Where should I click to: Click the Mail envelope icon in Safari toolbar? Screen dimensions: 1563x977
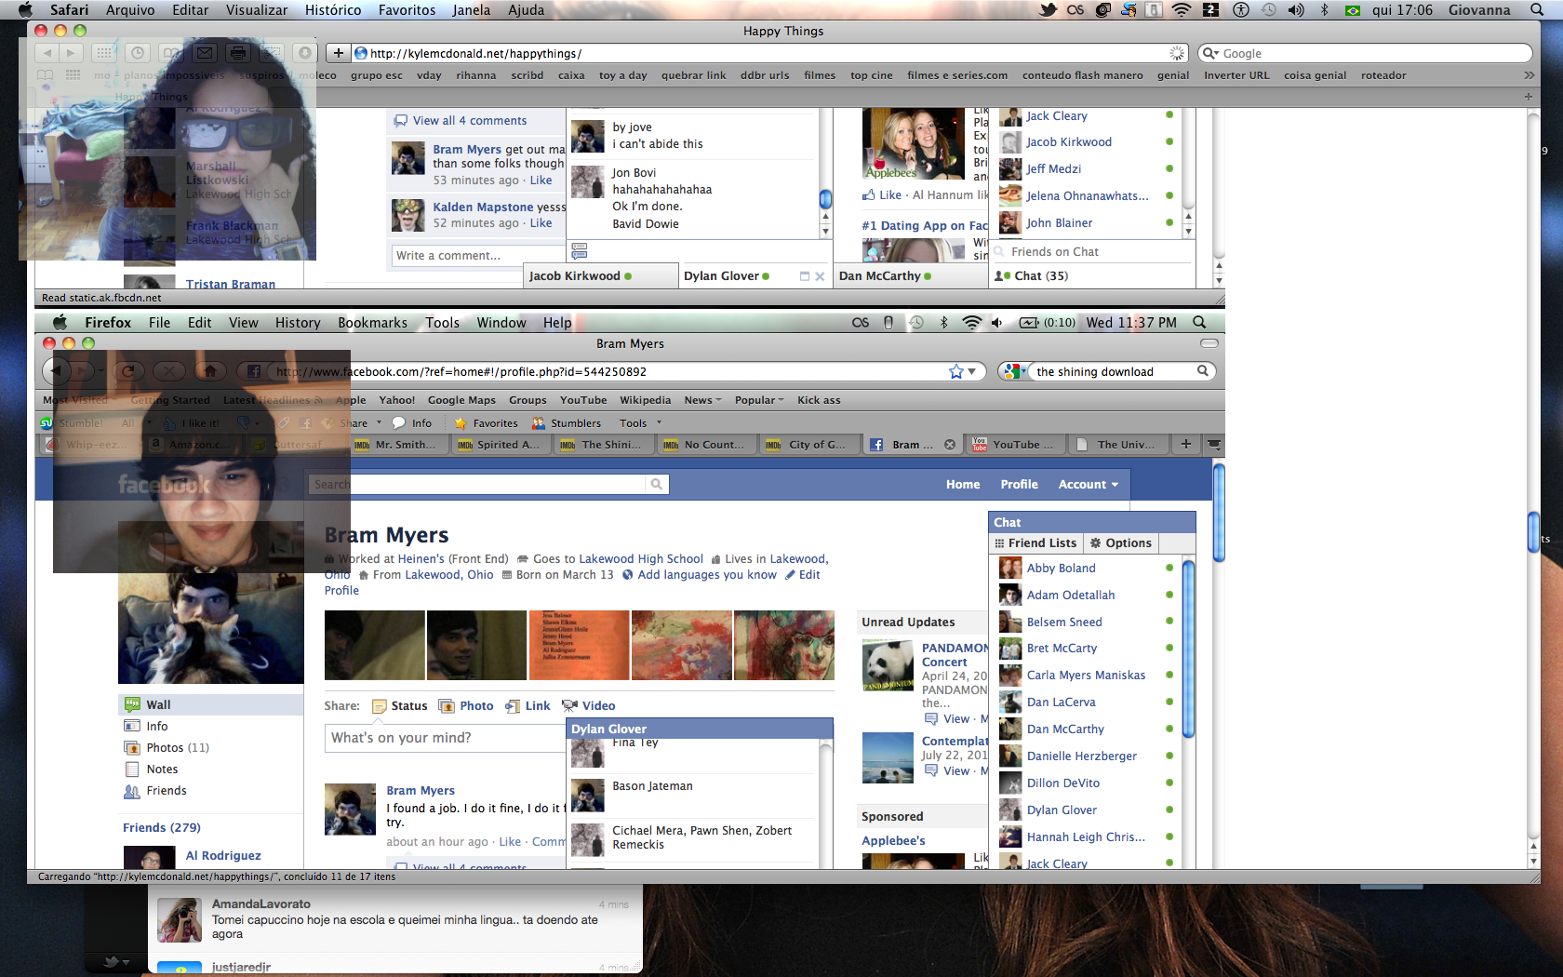[x=206, y=53]
